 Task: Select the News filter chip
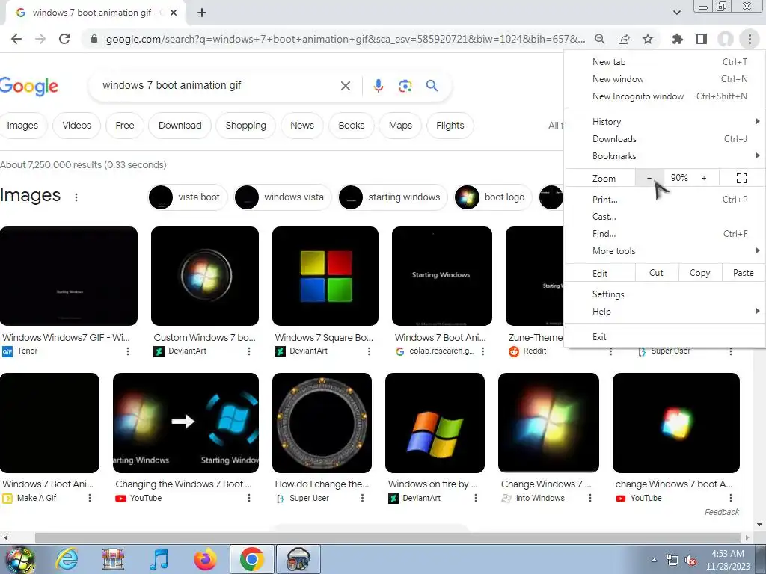pos(302,126)
